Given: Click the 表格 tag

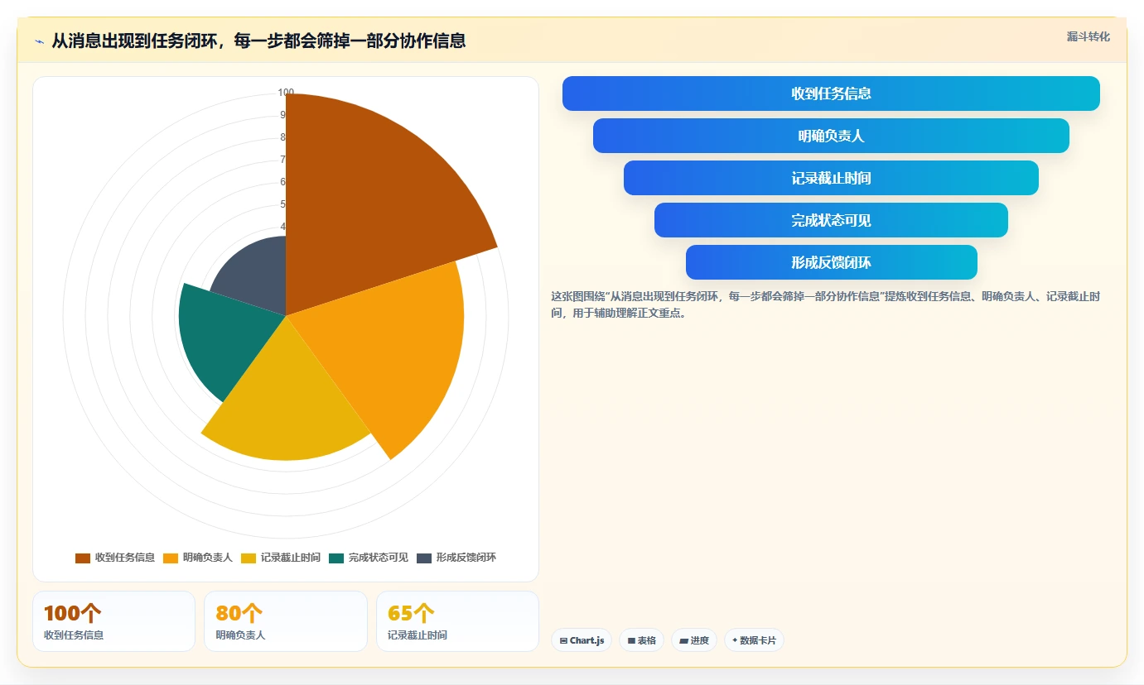Looking at the screenshot, I should click(x=641, y=640).
